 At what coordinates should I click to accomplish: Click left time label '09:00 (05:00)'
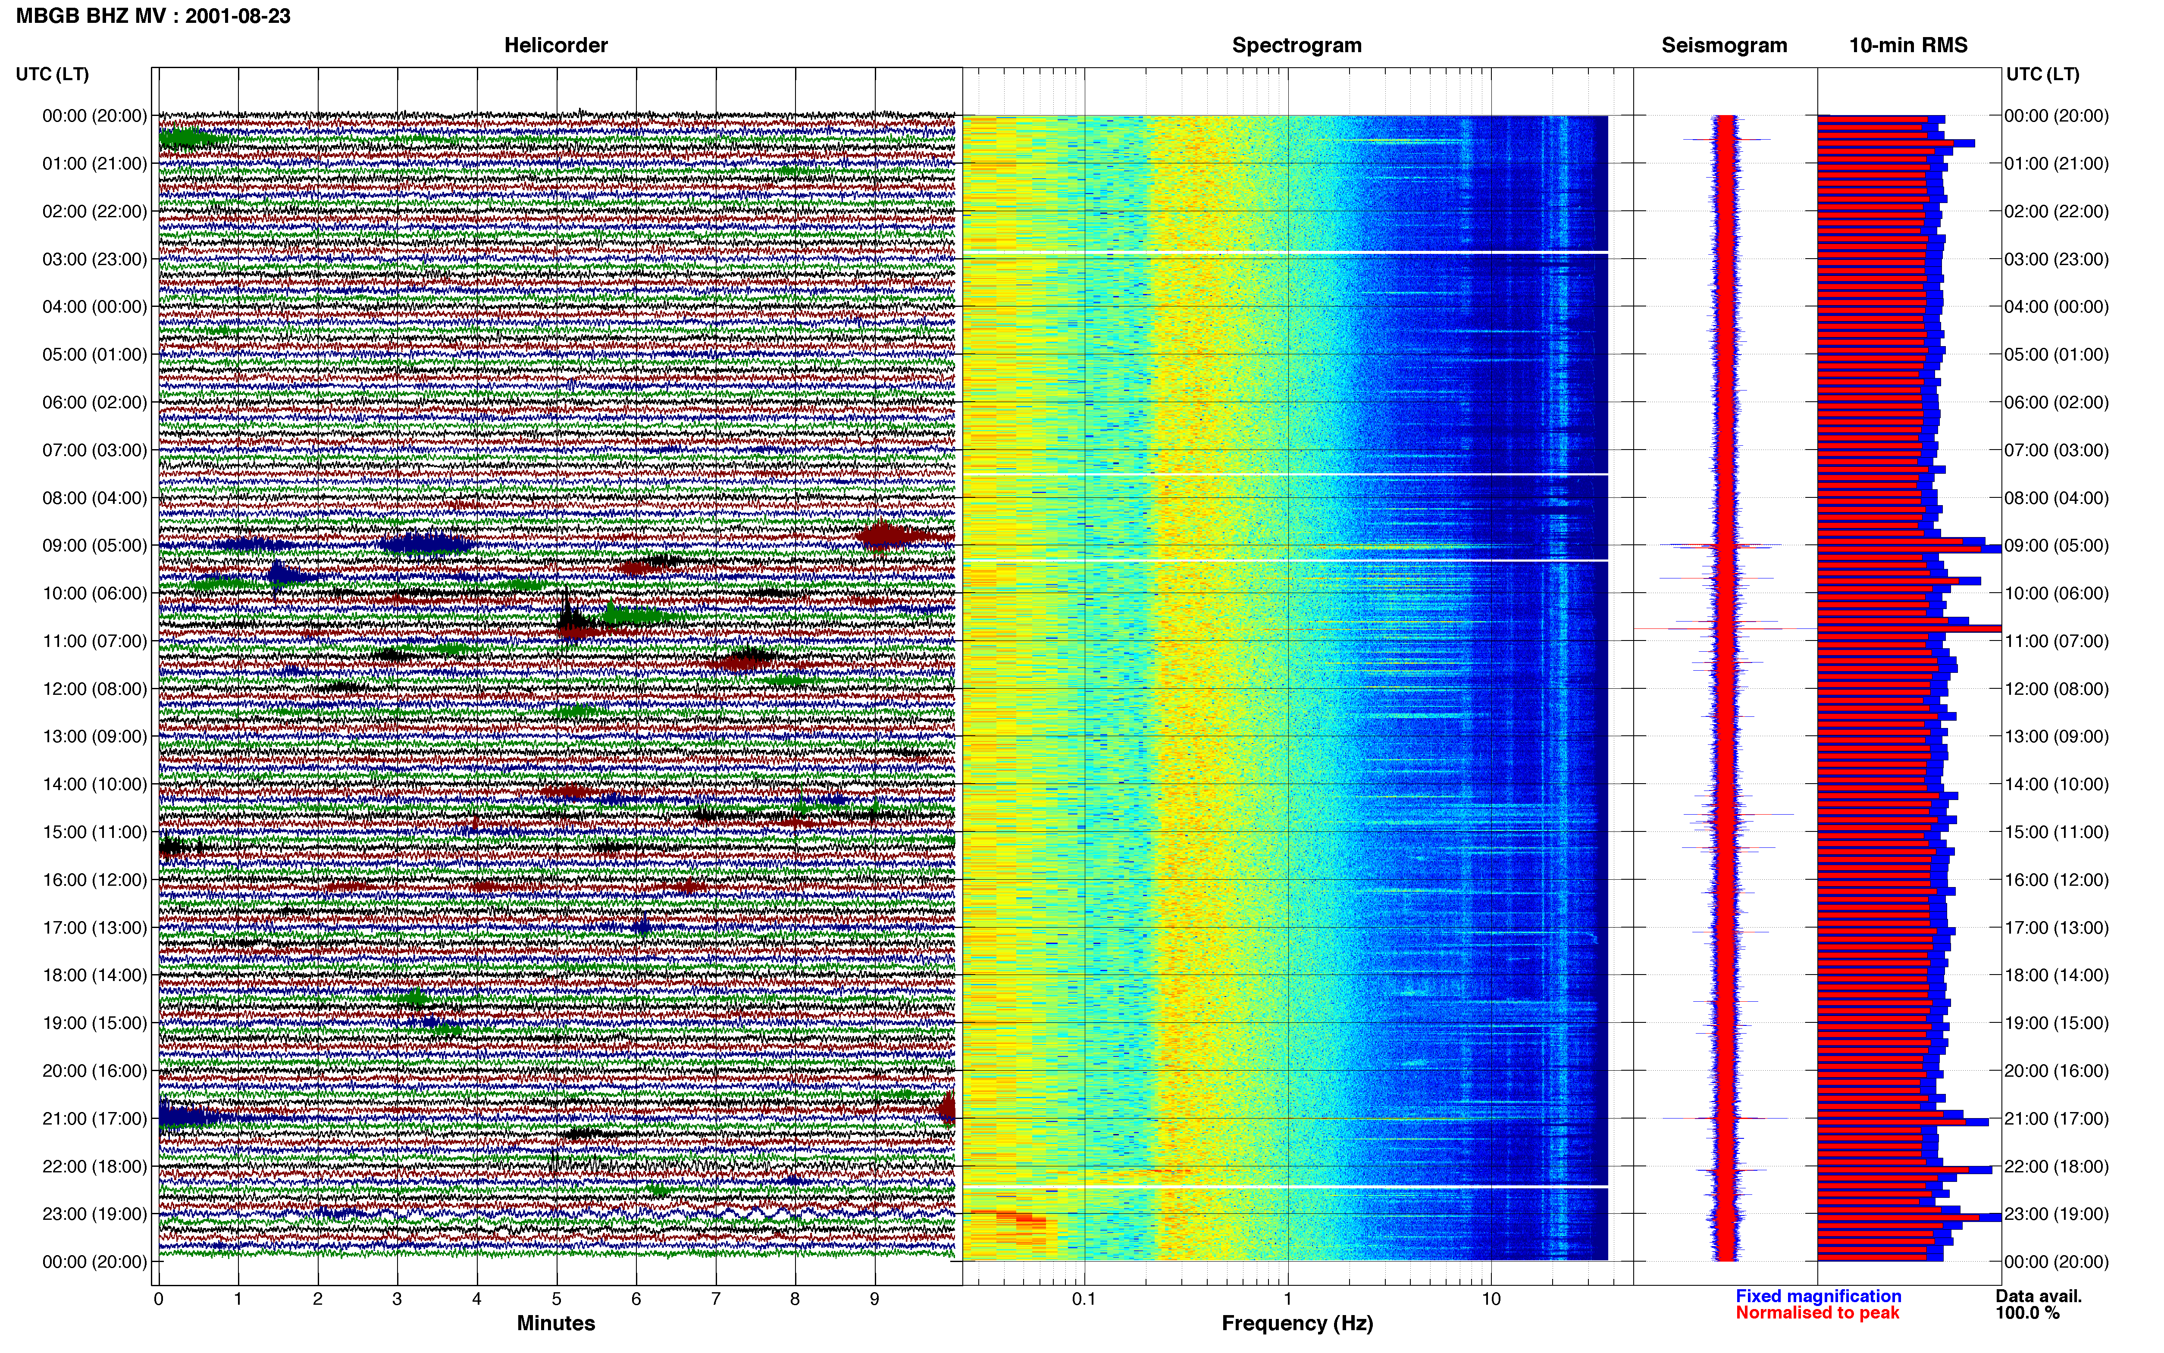tap(95, 546)
